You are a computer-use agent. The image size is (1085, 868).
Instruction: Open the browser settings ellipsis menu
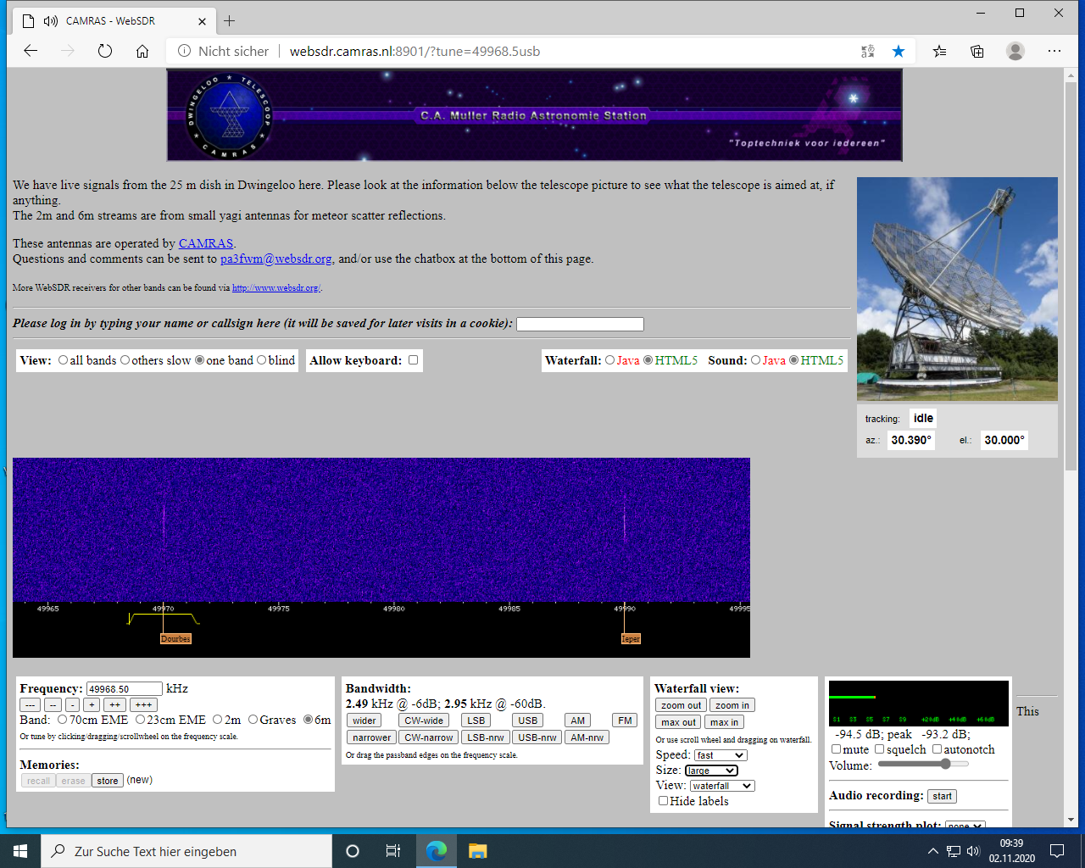tap(1054, 51)
